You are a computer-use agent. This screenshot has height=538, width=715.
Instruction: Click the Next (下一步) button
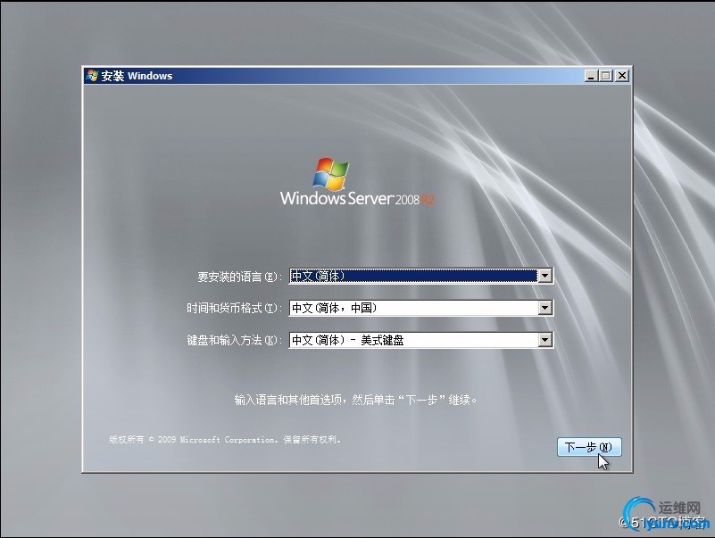(x=589, y=447)
